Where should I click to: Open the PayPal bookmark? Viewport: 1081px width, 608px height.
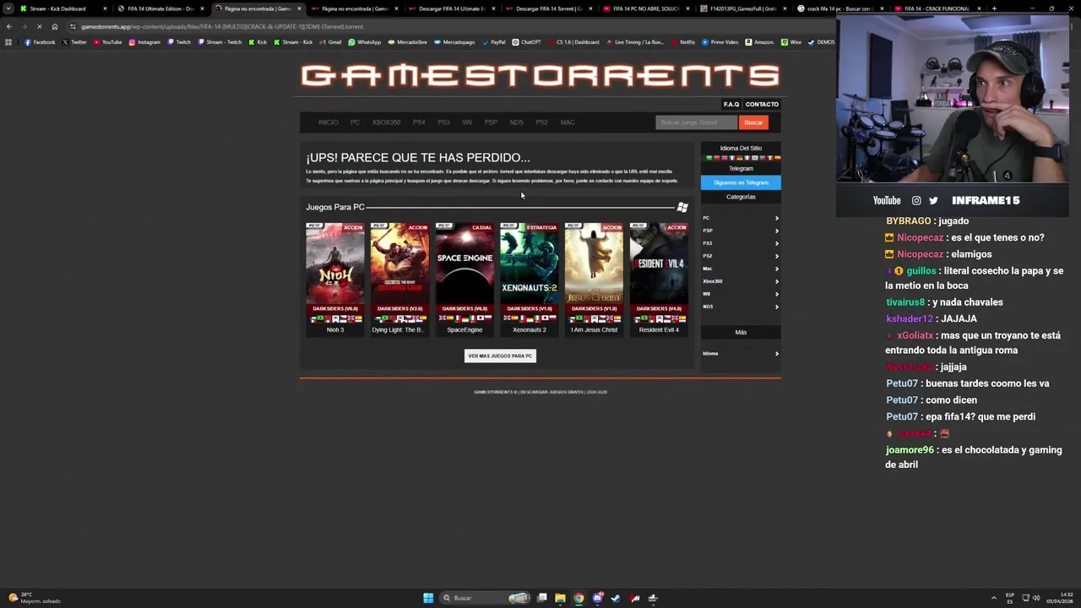tap(493, 42)
